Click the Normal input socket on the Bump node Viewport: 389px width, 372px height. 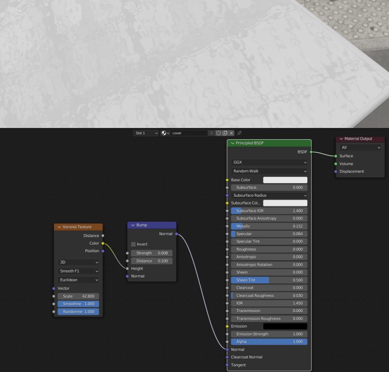click(128, 276)
